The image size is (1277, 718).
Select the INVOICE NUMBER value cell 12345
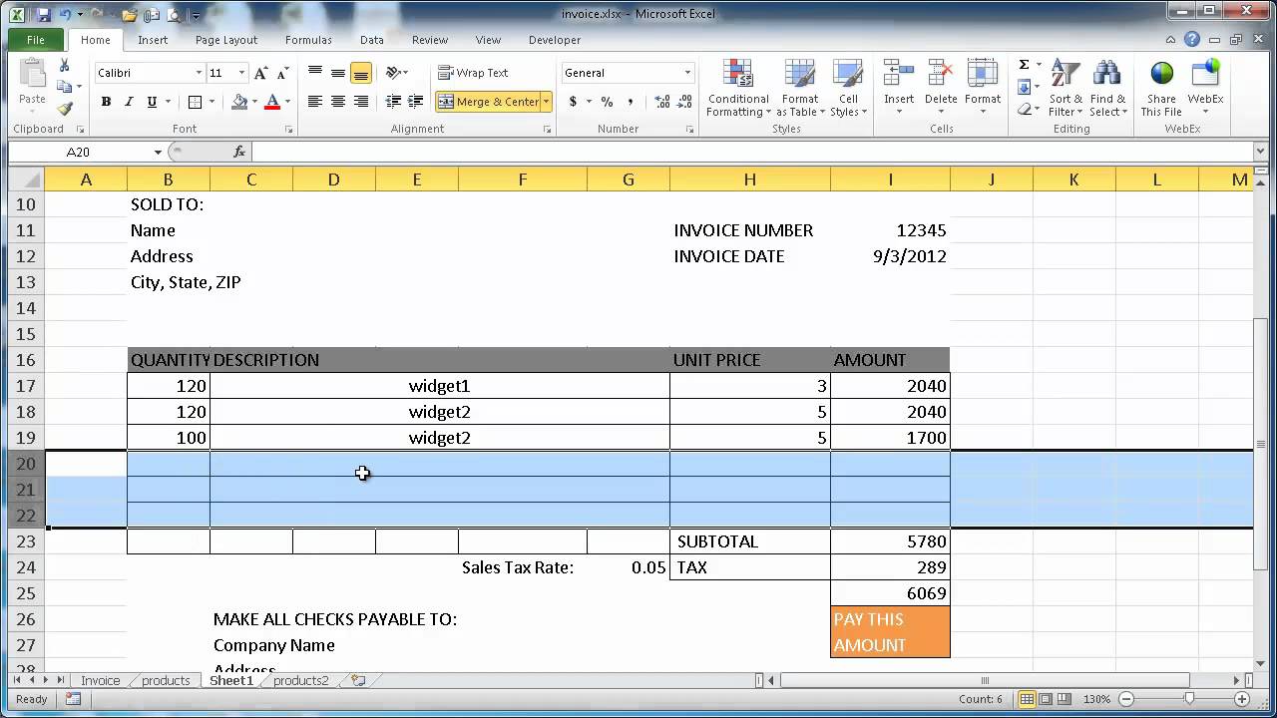(x=890, y=230)
